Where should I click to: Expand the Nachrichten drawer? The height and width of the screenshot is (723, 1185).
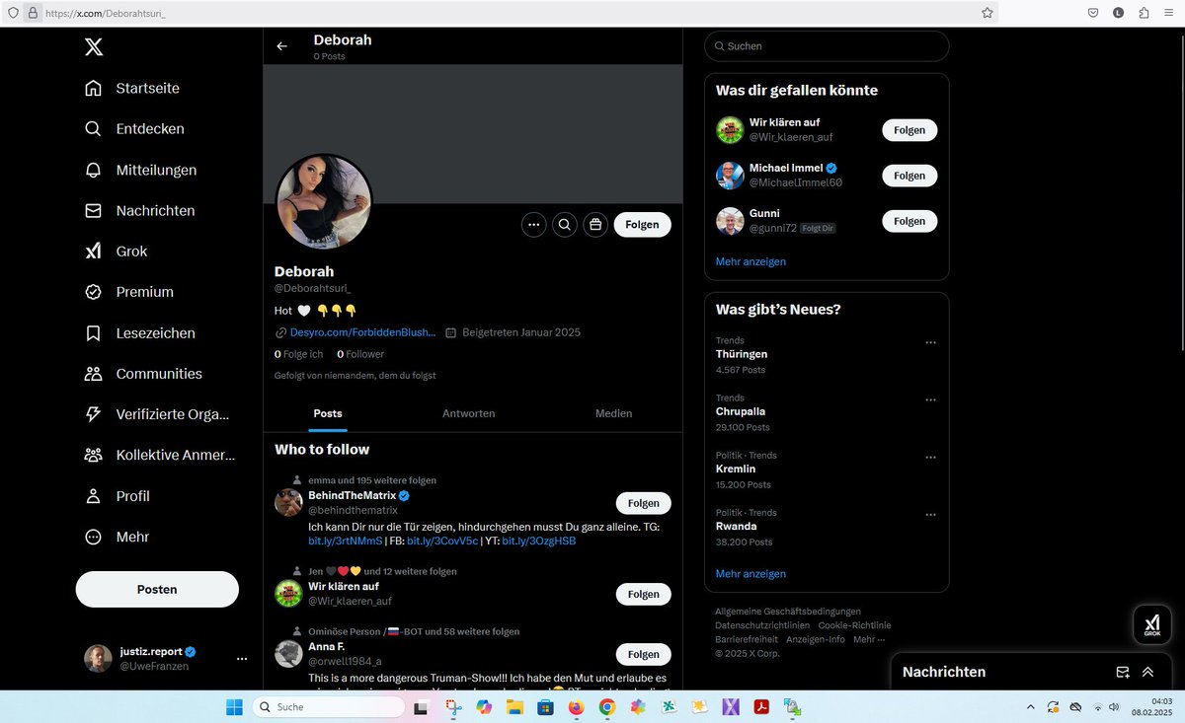tap(1147, 672)
